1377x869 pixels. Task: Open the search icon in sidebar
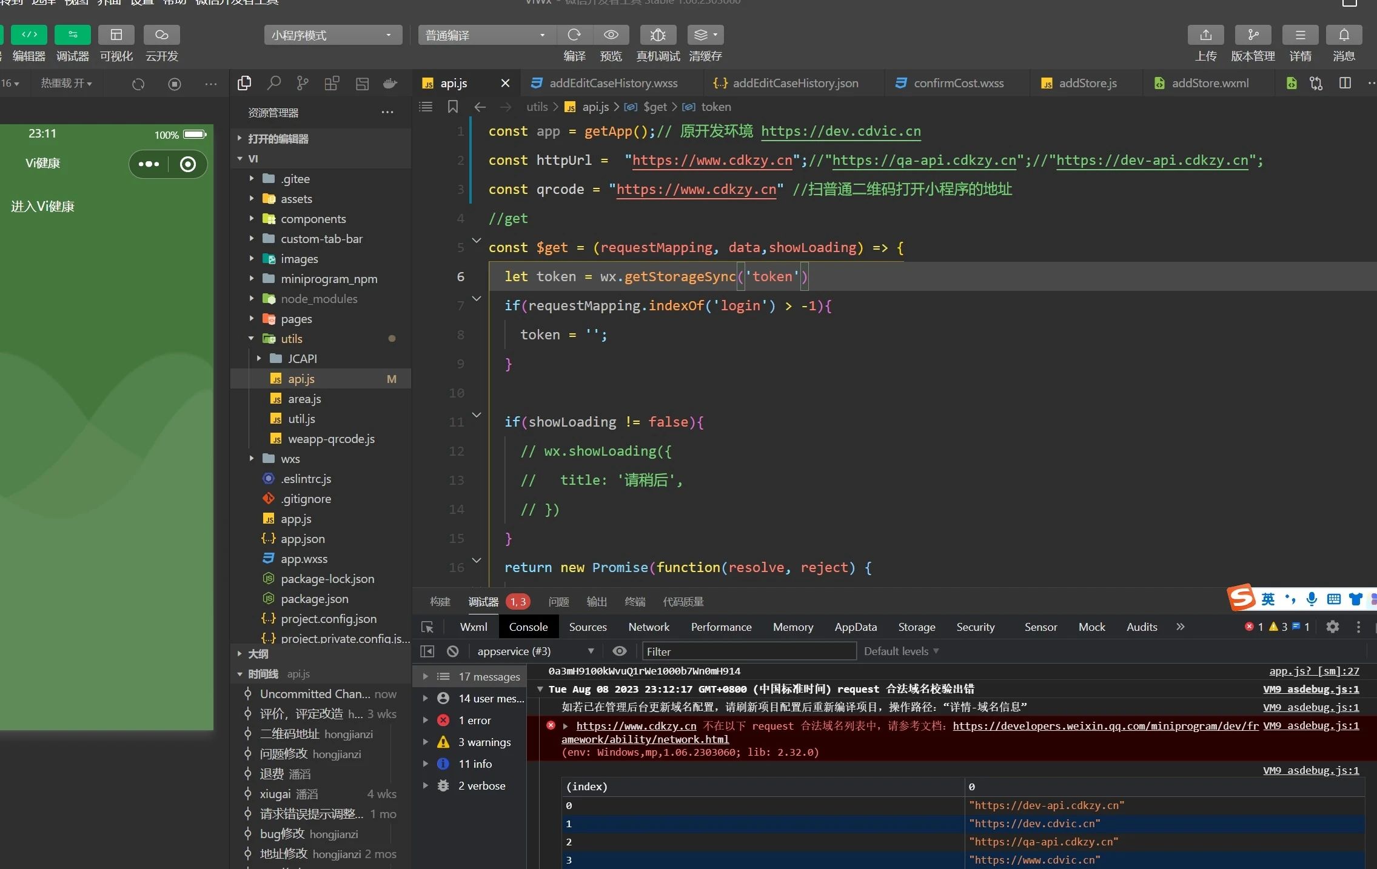[274, 83]
